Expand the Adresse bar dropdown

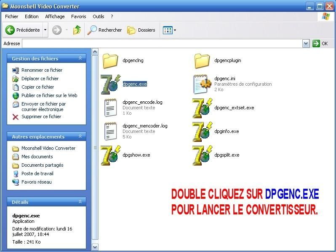pos(306,43)
